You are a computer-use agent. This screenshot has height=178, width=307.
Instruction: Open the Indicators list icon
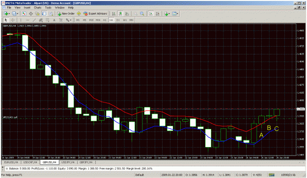coord(166,13)
